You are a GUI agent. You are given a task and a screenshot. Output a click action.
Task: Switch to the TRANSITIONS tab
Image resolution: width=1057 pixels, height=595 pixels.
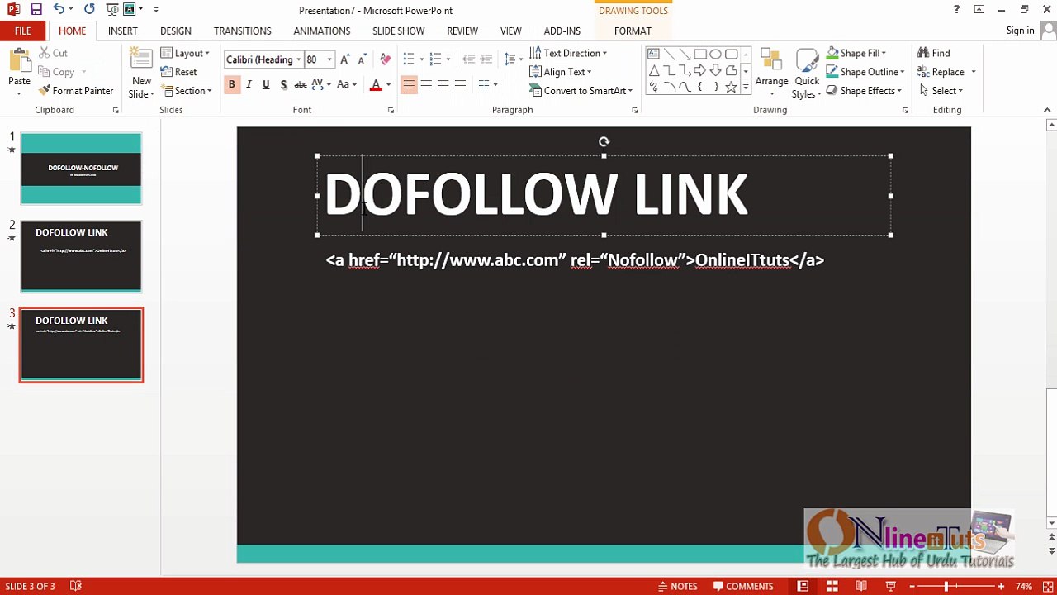pyautogui.click(x=242, y=31)
